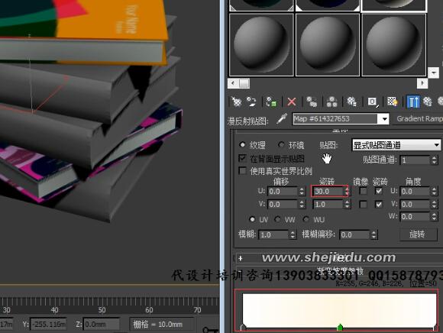Click Put Material to Scene icon
443x333 pixels.
(x=251, y=102)
